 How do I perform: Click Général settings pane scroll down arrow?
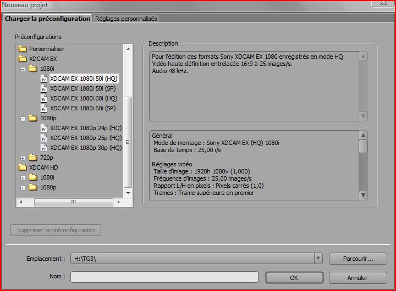point(363,195)
